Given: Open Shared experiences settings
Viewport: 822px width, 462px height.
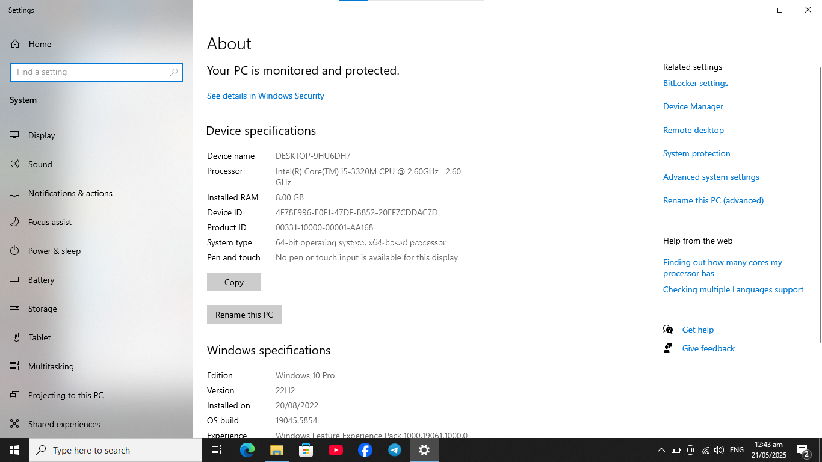Looking at the screenshot, I should coord(96,424).
